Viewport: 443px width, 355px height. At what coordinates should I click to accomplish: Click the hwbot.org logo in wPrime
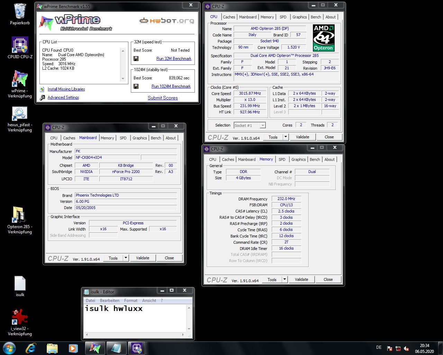tap(166, 21)
